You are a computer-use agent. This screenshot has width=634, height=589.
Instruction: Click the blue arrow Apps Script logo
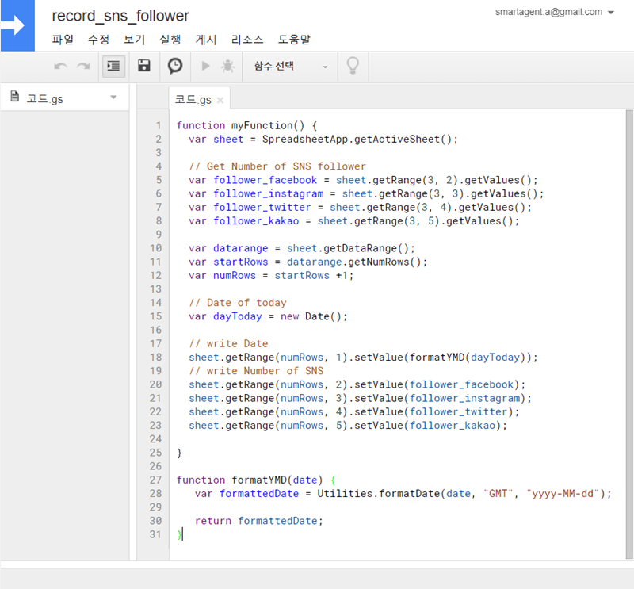coord(17,25)
